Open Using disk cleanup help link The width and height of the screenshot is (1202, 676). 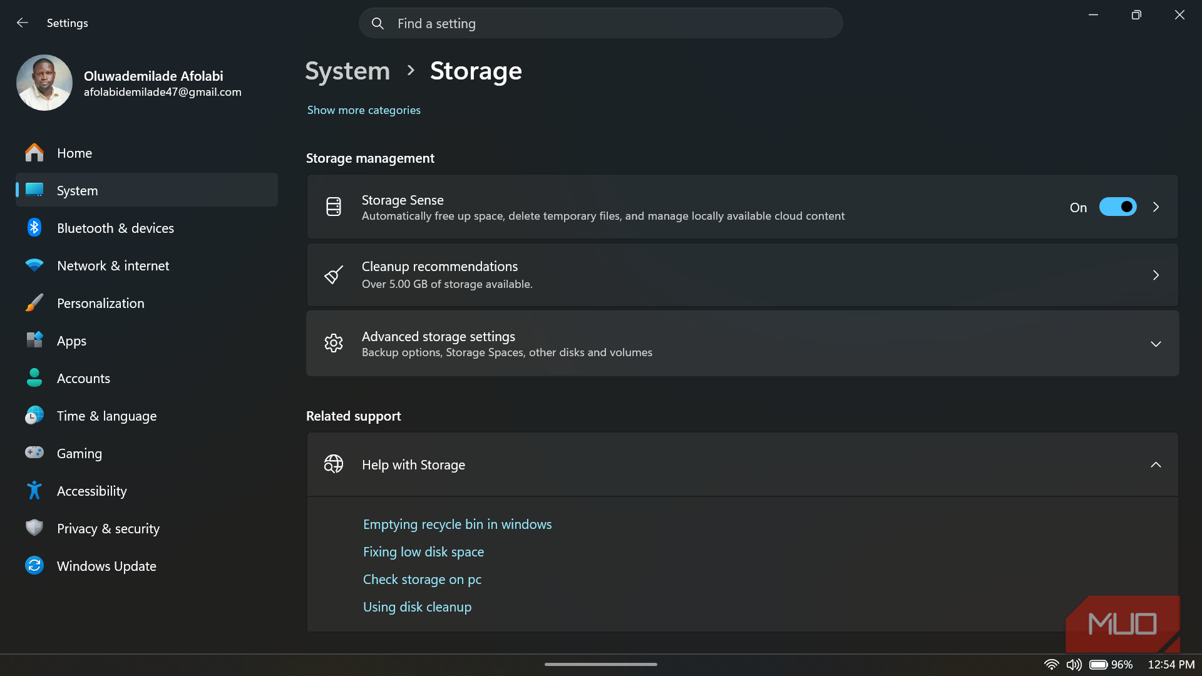pos(417,607)
